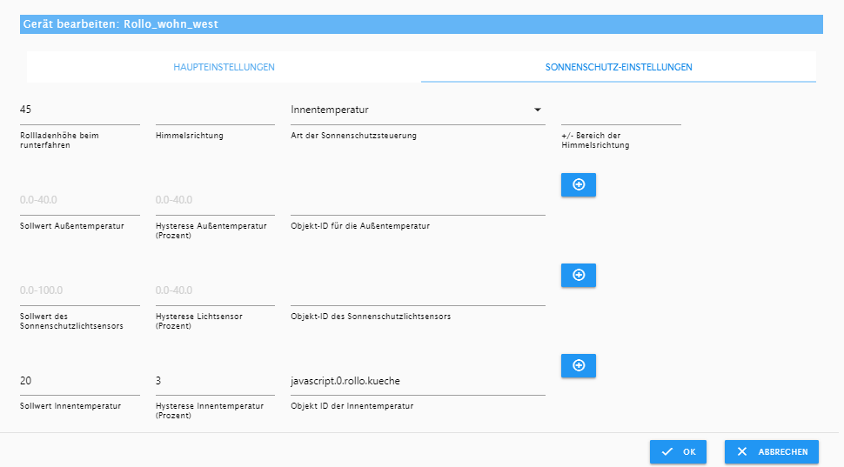Click the Hysterese Innentemperatur field
Screen dimensions: 844x467
(215, 381)
